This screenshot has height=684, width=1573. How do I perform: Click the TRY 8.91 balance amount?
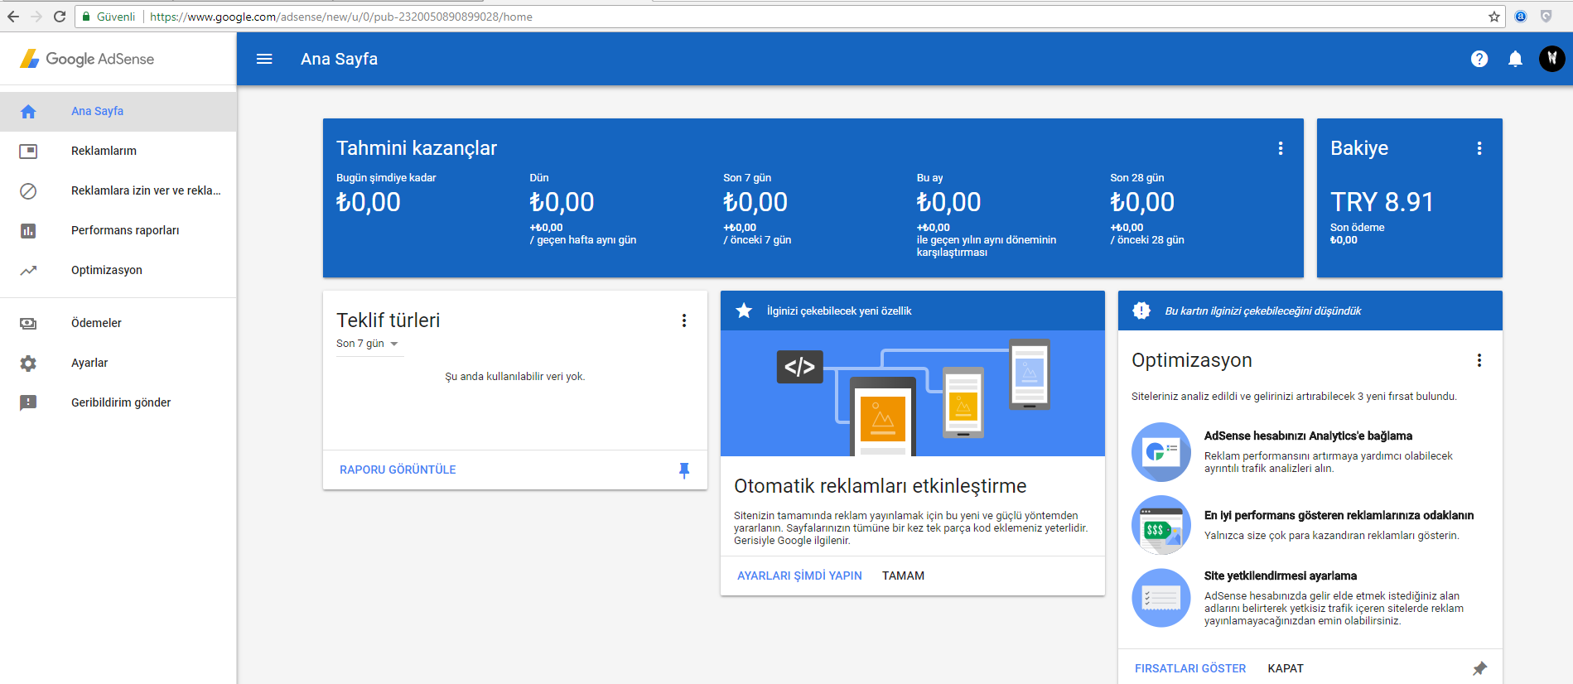1382,202
